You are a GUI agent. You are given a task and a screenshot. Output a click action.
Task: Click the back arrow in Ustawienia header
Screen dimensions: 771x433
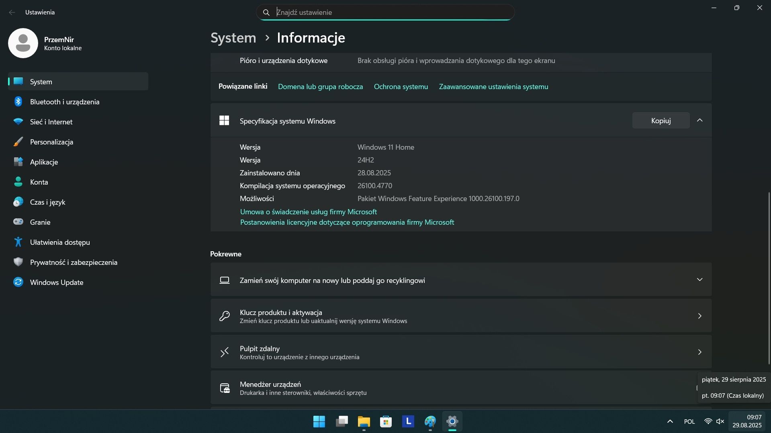click(x=12, y=12)
